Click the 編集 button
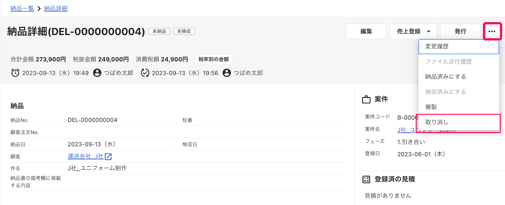 tap(366, 31)
